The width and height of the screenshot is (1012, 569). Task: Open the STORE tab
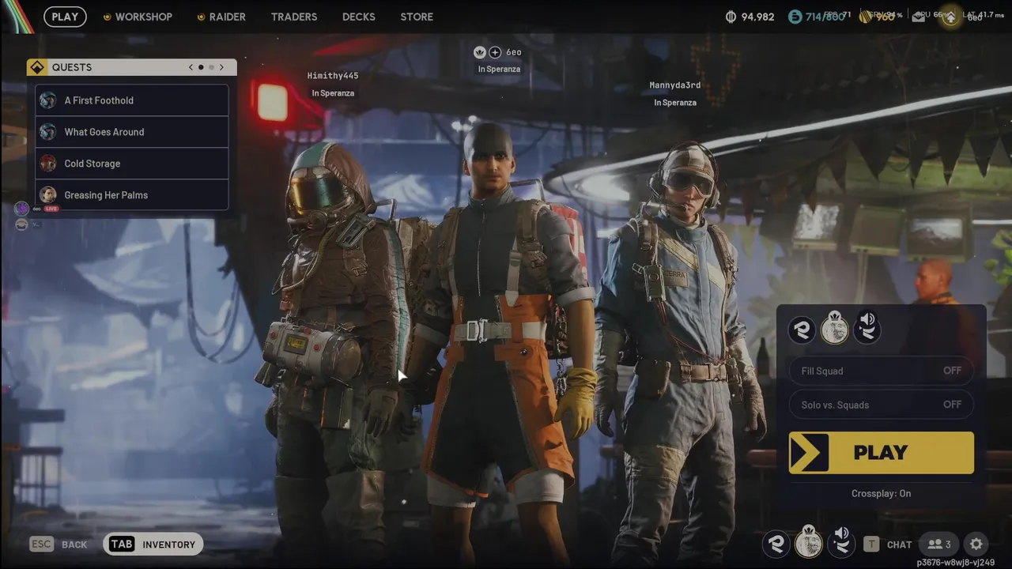pos(417,17)
